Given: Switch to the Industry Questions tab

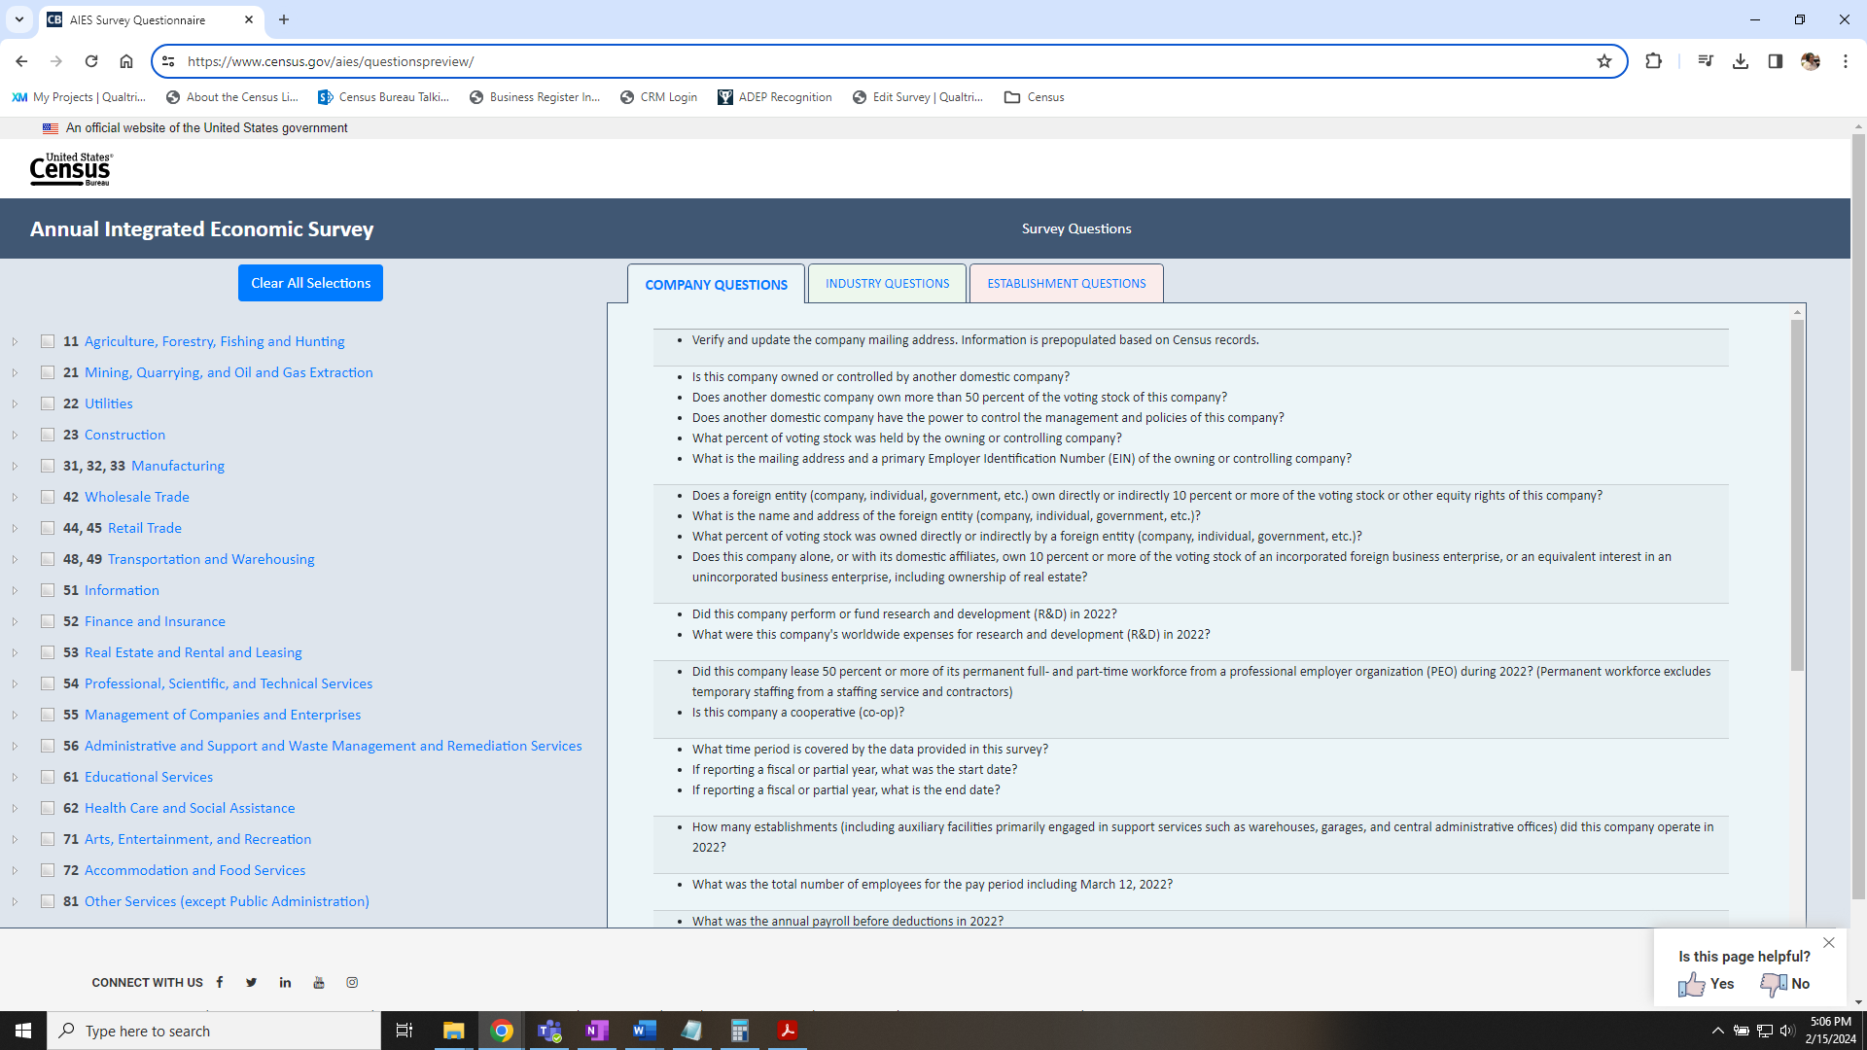Looking at the screenshot, I should (887, 284).
